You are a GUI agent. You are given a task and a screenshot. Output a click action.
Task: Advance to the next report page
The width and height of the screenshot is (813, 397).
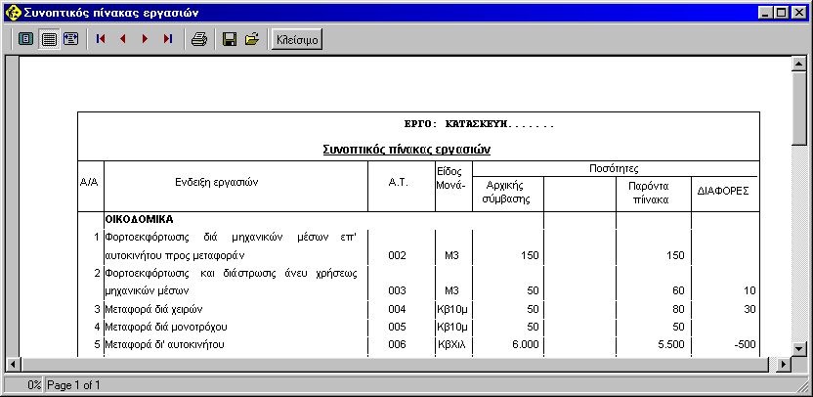pos(146,39)
